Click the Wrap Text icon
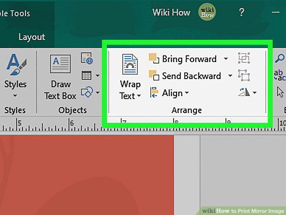Image resolution: width=286 pixels, height=215 pixels. [130, 64]
